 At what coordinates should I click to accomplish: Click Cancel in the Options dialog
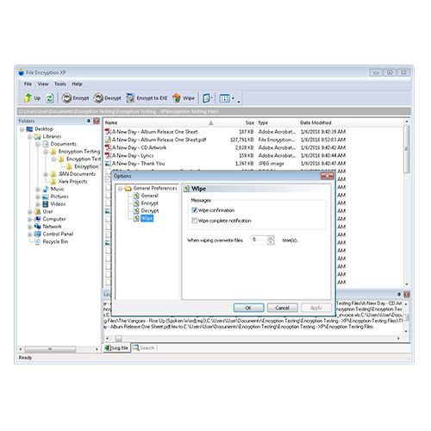pos(282,308)
